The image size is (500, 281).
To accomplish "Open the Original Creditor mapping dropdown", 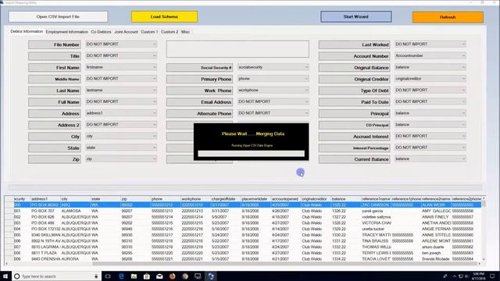I will point(430,79).
